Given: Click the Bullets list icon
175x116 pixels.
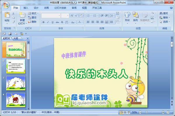Looking at the screenshot, I should point(89,16).
